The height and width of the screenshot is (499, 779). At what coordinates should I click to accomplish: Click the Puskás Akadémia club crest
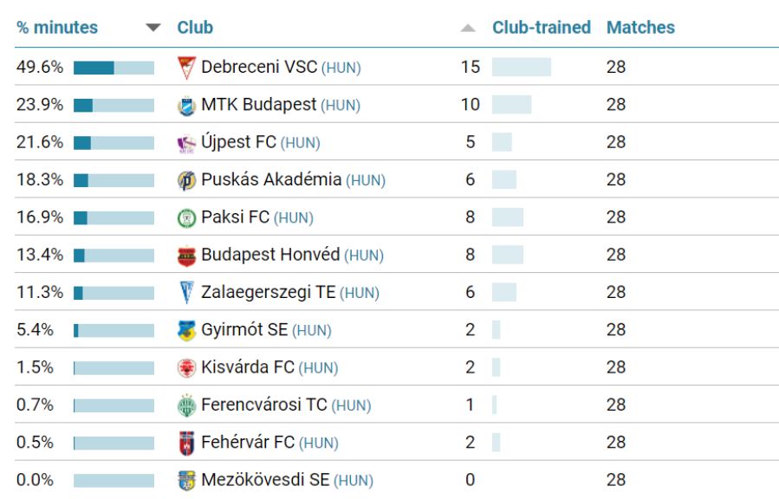[x=186, y=180]
